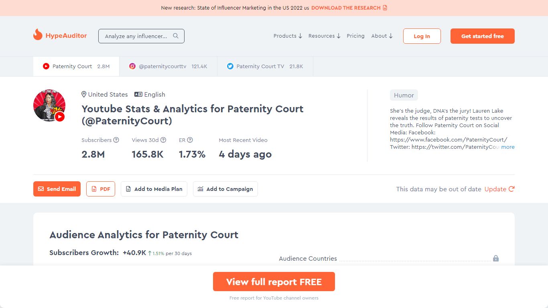Expand the Products menu
The width and height of the screenshot is (548, 308).
288,36
